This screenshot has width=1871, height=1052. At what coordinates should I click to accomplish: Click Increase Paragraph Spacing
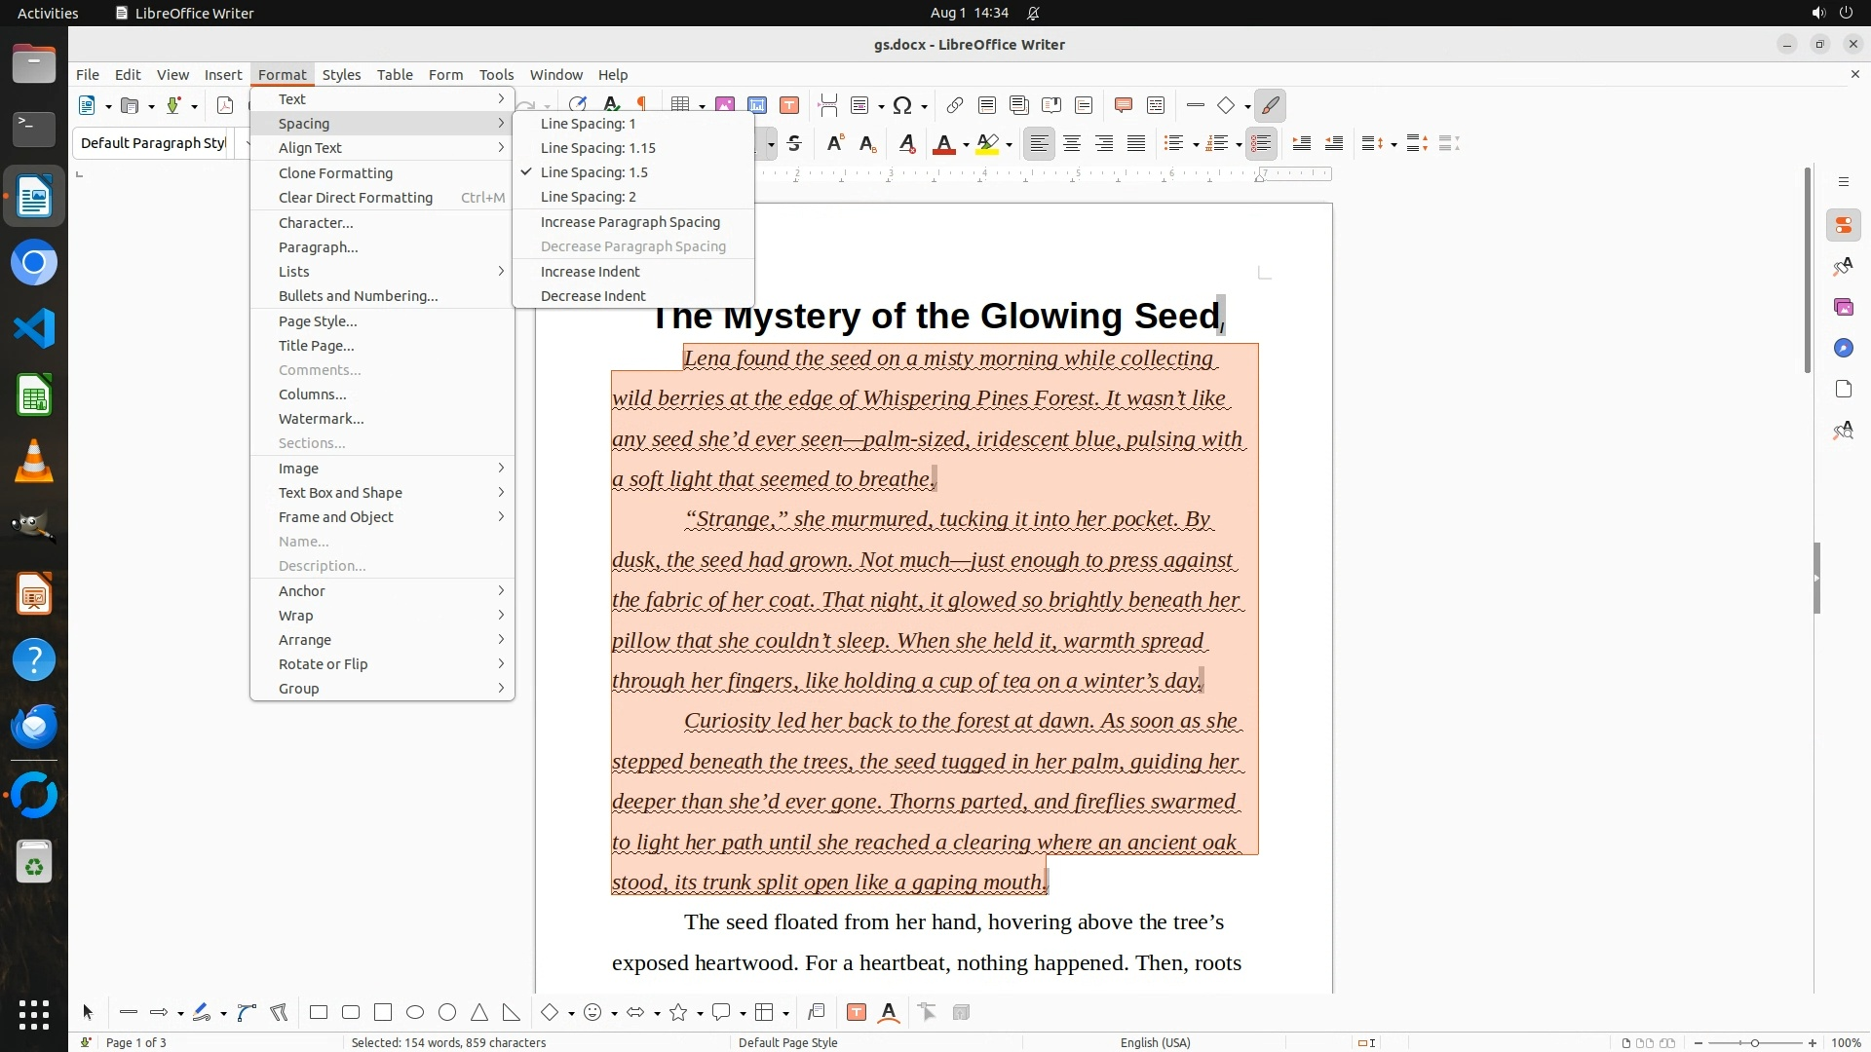[x=630, y=222]
